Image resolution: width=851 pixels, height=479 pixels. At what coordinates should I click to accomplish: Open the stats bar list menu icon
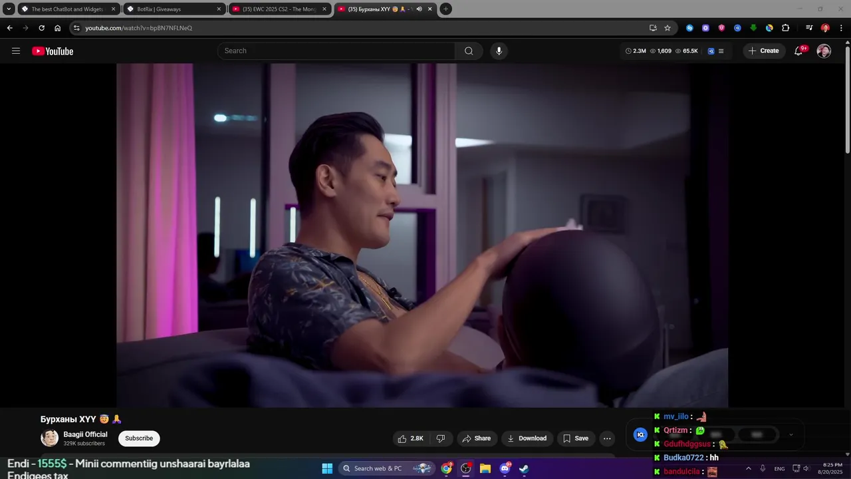tap(721, 51)
